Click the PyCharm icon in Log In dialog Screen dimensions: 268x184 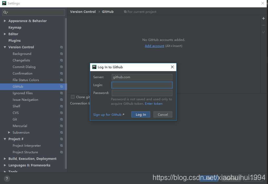click(x=94, y=67)
